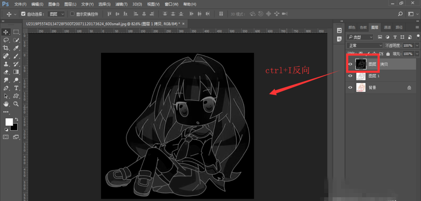Click the fill 100% value field
Screen dimensions: 421x201
(409, 54)
